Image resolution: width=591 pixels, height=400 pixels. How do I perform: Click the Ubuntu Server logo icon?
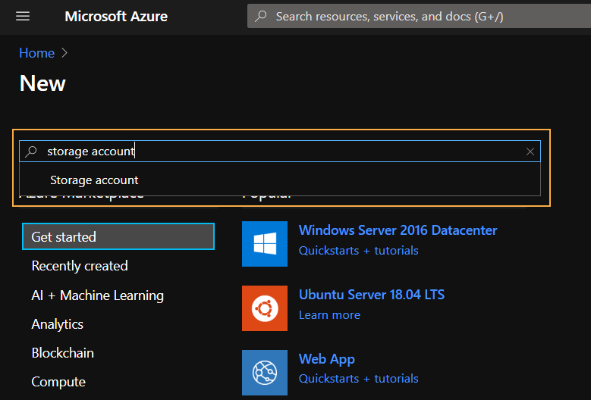265,308
